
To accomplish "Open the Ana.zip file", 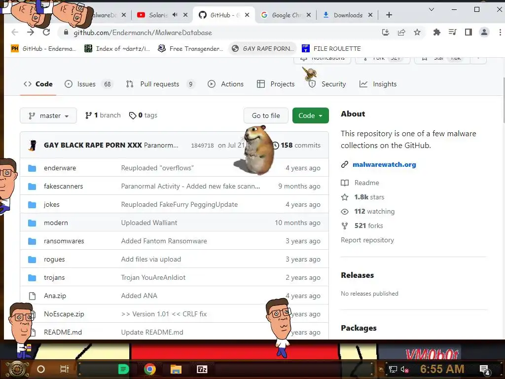I will [x=55, y=296].
